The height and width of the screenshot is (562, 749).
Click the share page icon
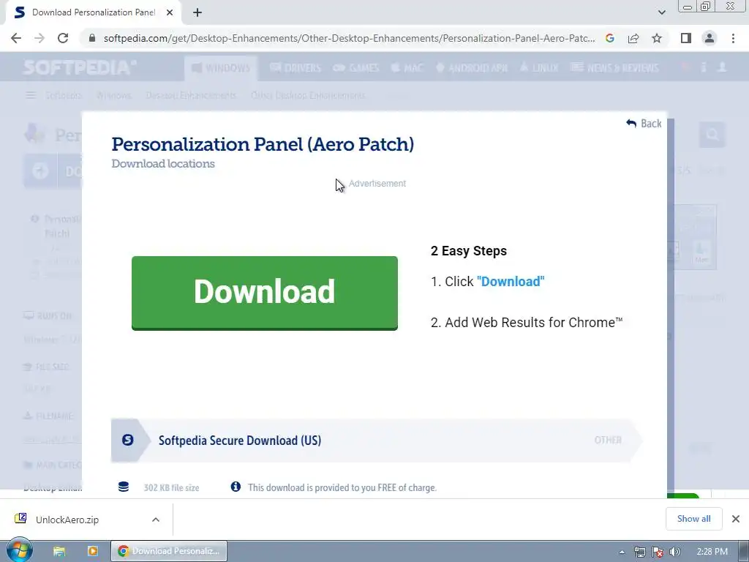point(633,38)
